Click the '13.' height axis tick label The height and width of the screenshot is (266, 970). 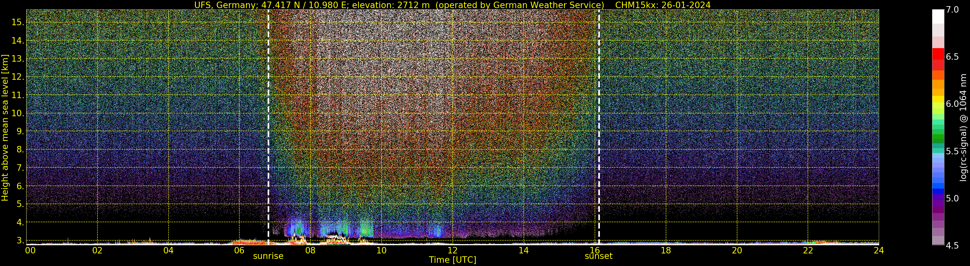tap(18, 59)
